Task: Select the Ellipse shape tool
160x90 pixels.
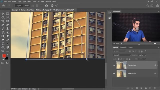Action: coord(3,47)
